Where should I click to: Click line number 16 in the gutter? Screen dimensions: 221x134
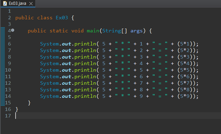click(x=8, y=109)
